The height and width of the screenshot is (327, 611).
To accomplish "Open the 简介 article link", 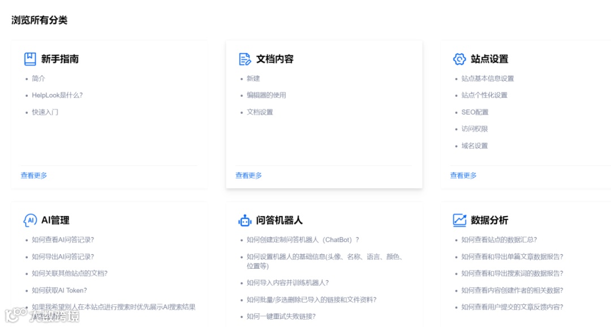I will pos(38,78).
